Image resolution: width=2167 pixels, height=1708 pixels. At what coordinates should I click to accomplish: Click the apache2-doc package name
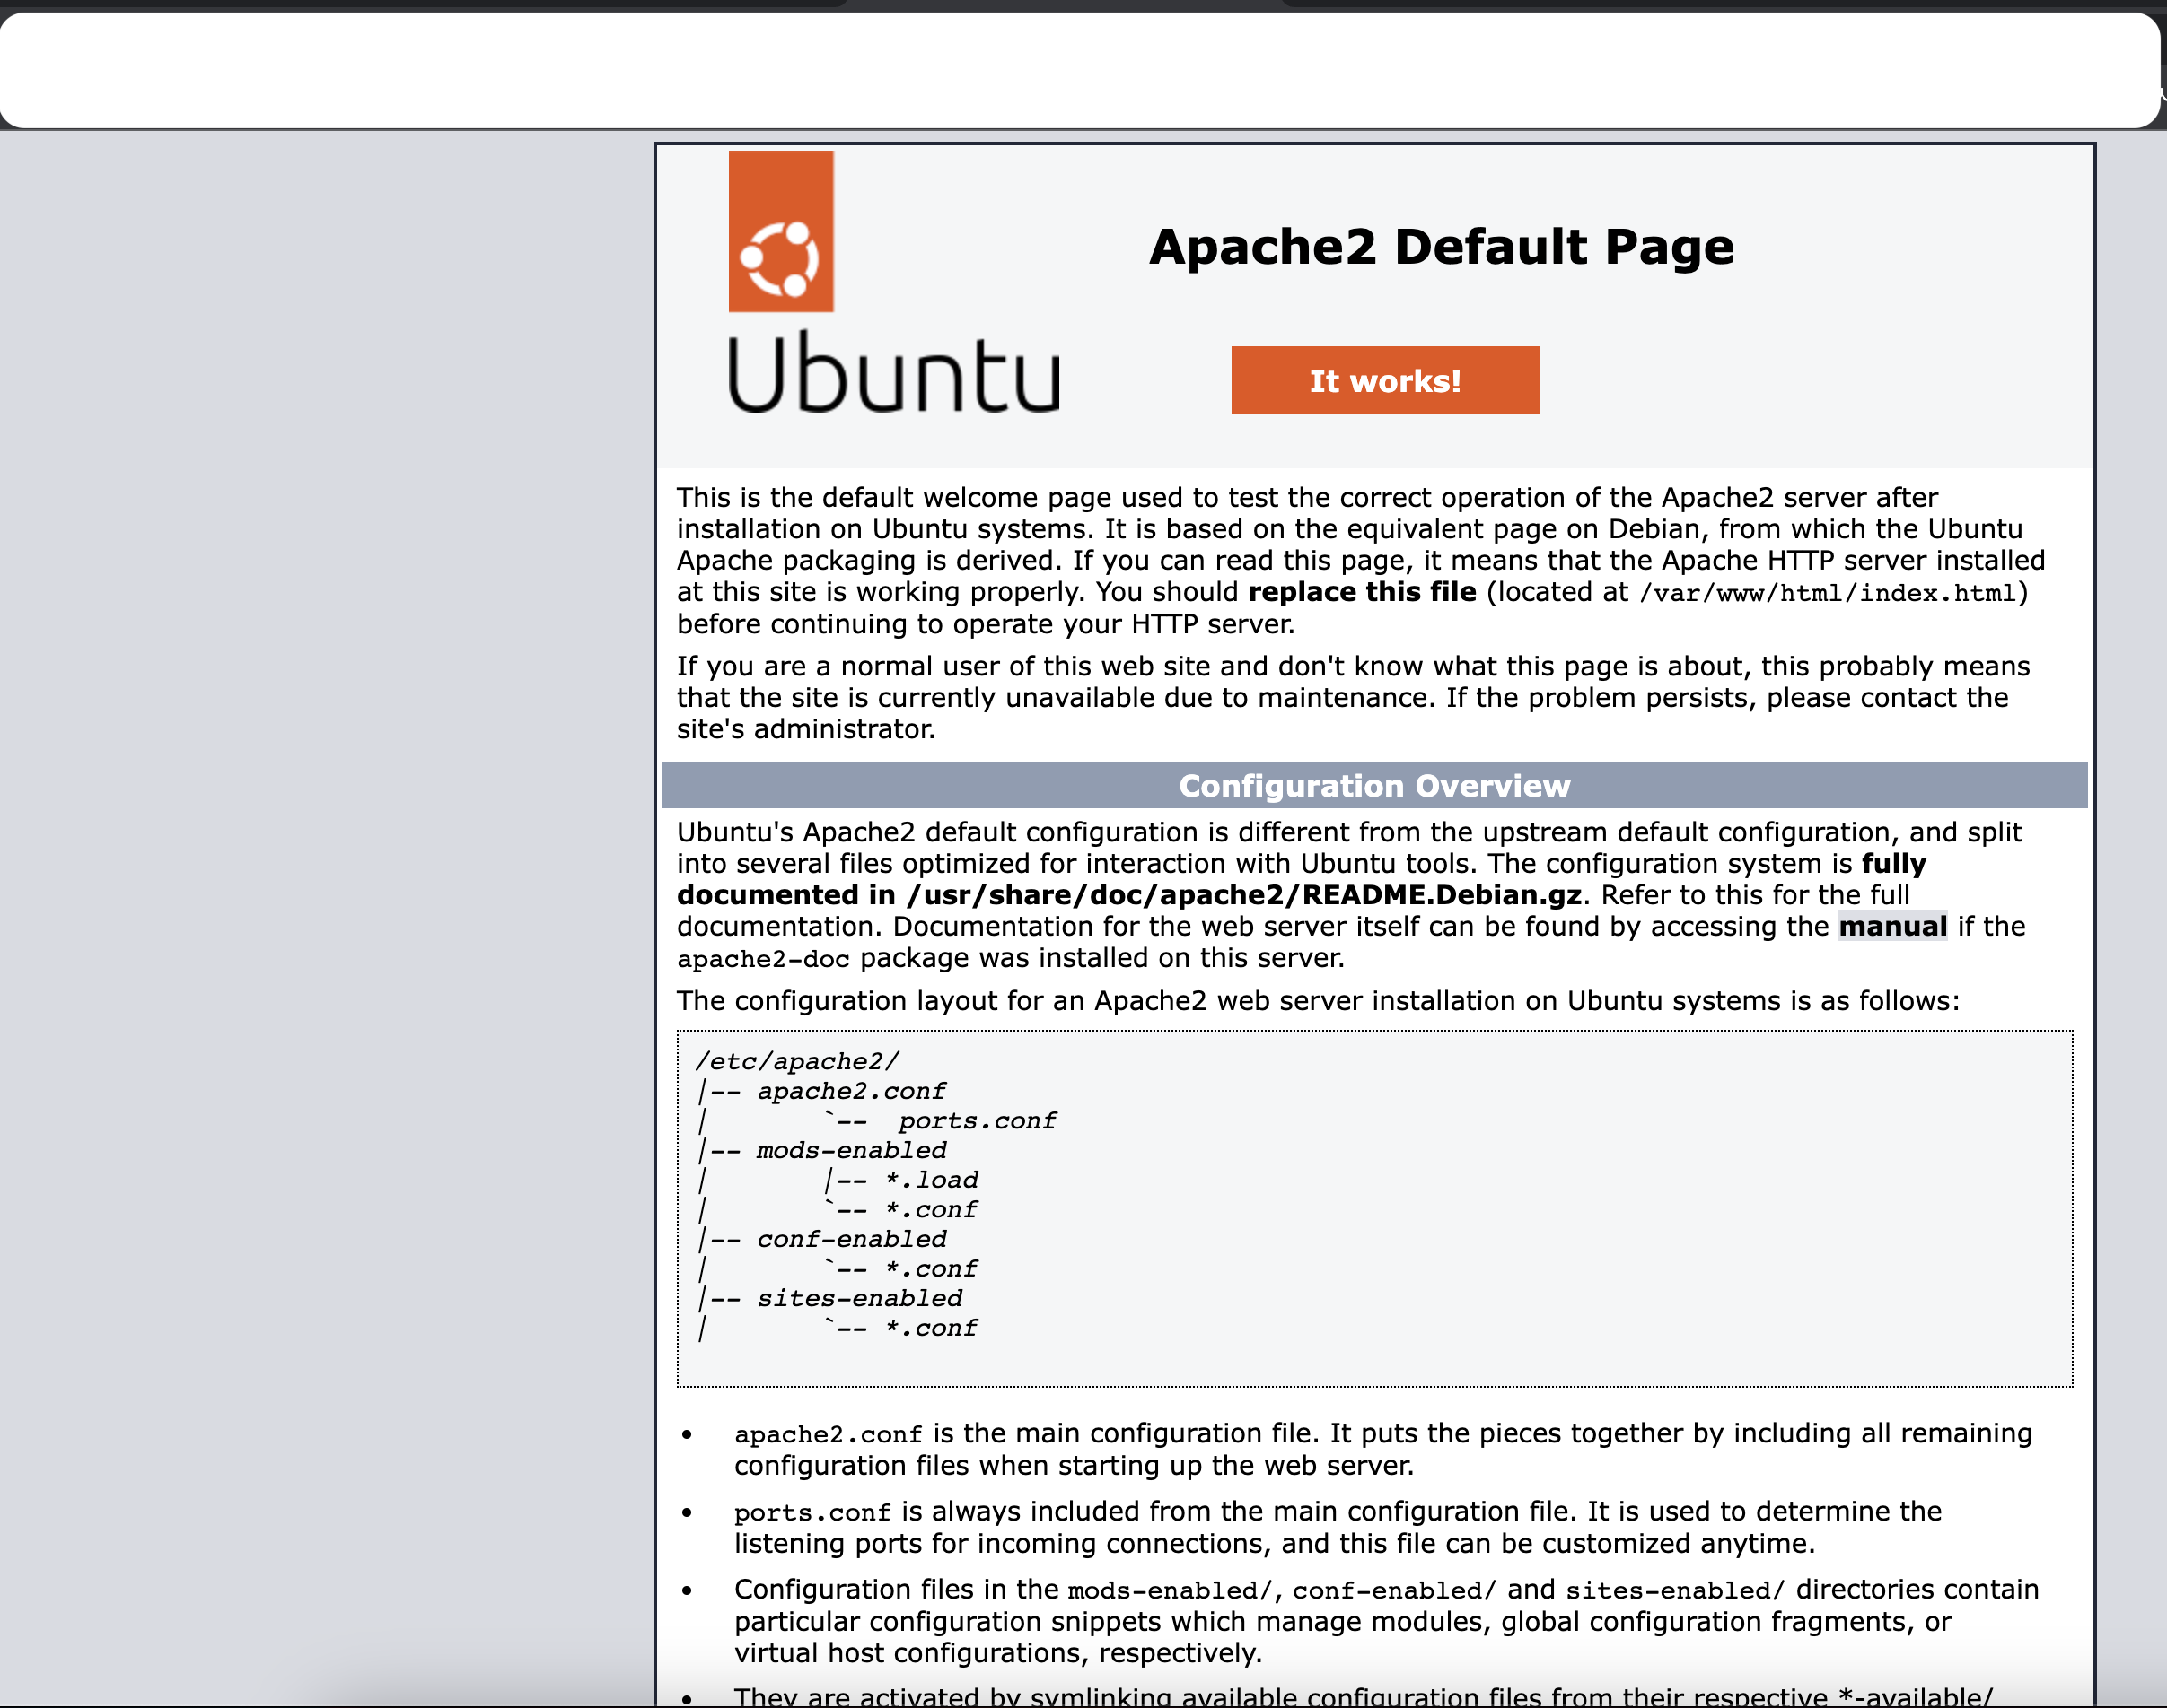(x=762, y=959)
